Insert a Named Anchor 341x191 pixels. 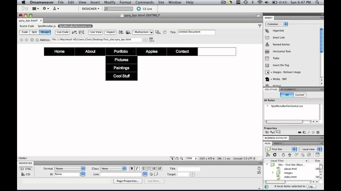(x=267, y=45)
